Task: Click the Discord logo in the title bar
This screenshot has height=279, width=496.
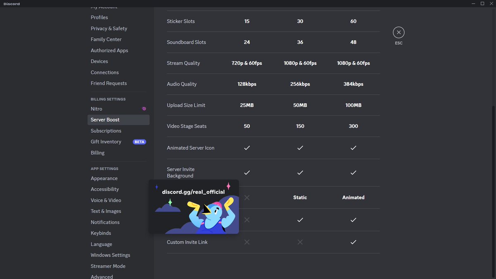Action: tap(11, 3)
